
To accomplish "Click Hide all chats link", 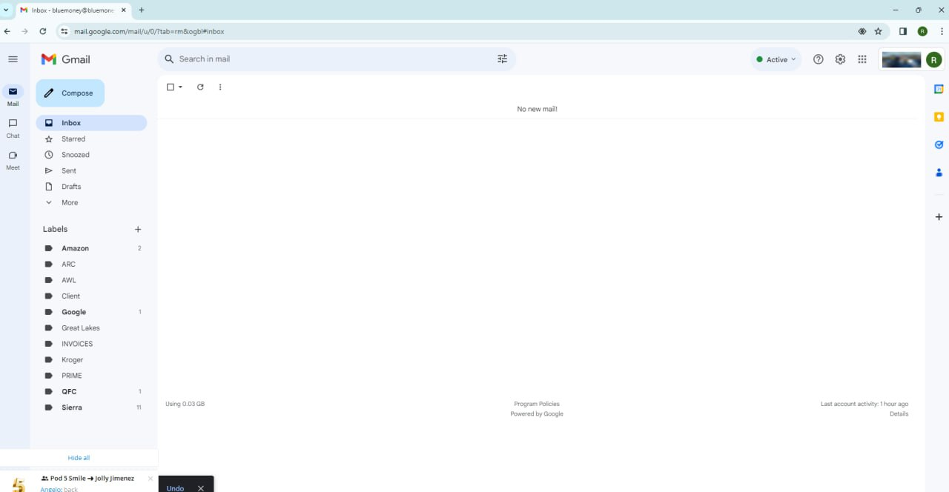I will coord(79,458).
